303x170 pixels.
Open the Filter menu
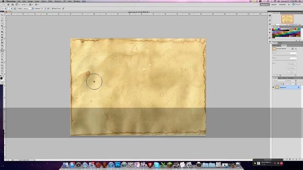tap(50, 1)
